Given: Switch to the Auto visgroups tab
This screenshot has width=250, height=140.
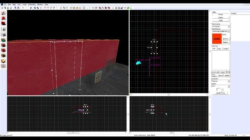Looking at the screenshot, I should tap(219, 48).
